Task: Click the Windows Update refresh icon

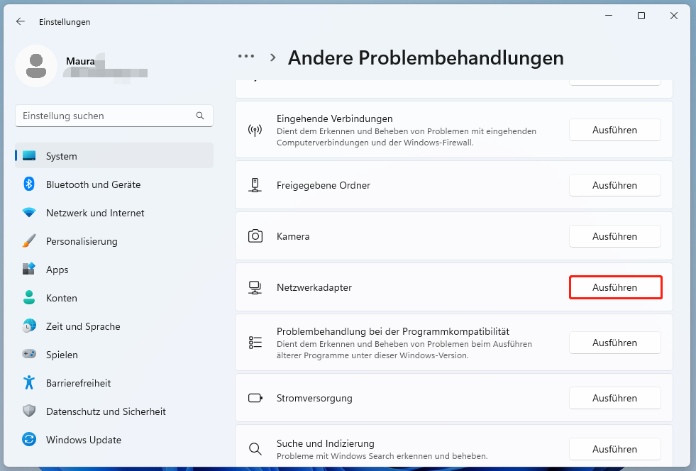Action: (x=29, y=440)
